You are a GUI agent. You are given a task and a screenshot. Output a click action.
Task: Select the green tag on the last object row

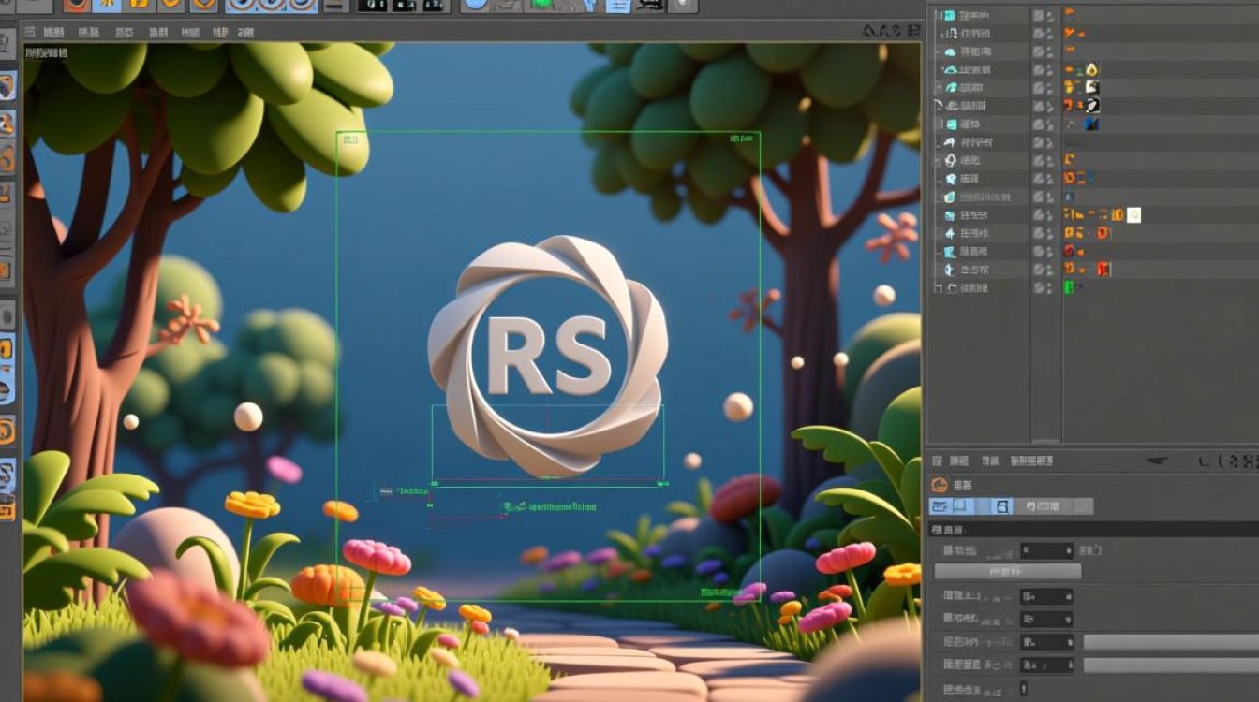coord(1069,287)
